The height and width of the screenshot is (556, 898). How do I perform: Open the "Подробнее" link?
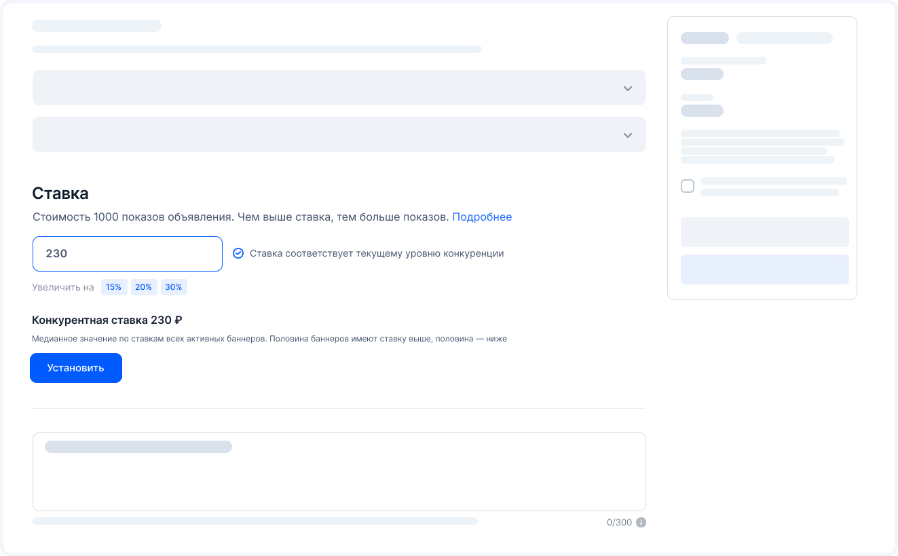(482, 217)
